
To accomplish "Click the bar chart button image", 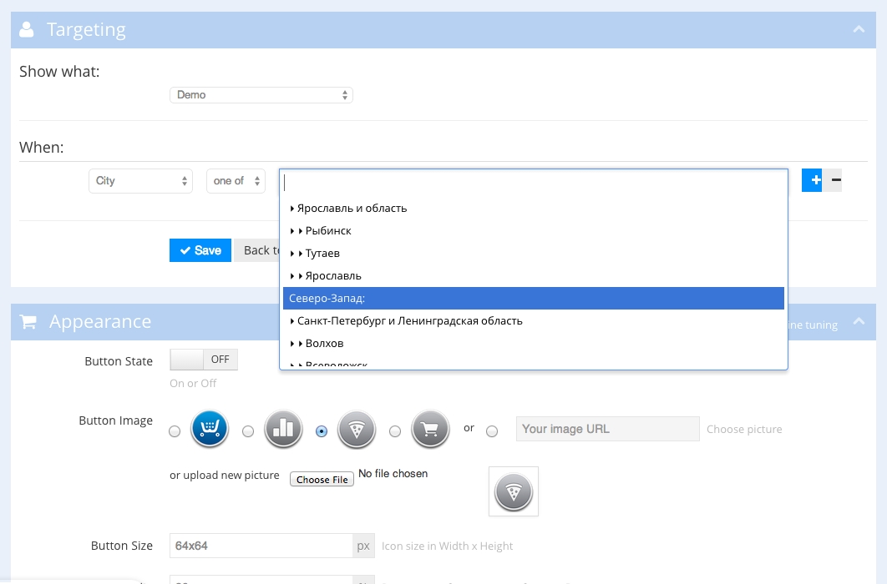I will [283, 430].
